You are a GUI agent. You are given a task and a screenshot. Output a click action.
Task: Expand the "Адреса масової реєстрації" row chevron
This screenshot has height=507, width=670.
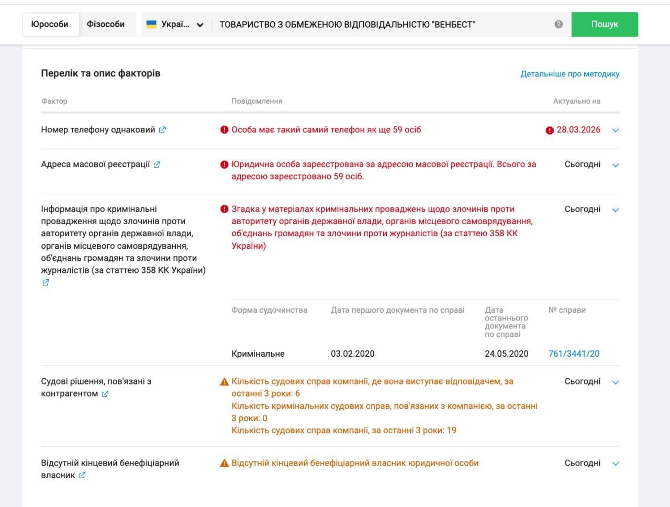pos(616,165)
